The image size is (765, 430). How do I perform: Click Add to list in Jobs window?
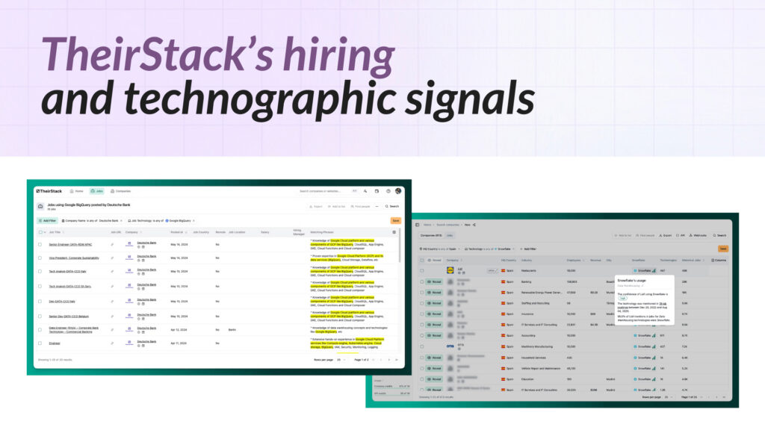click(337, 207)
